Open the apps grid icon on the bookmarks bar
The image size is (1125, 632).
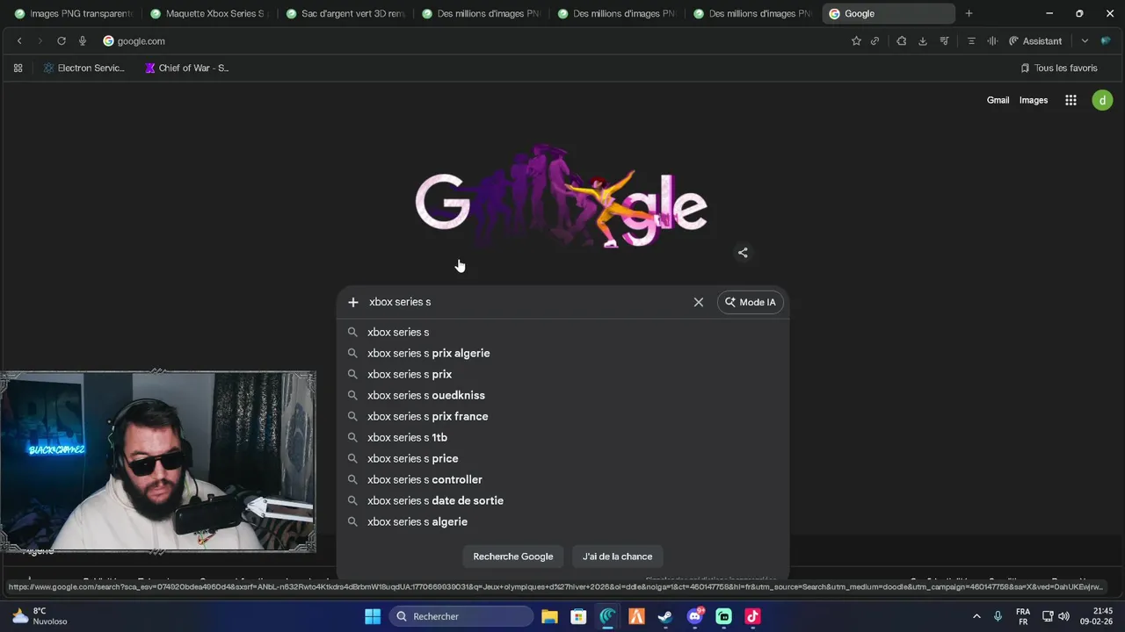click(18, 68)
